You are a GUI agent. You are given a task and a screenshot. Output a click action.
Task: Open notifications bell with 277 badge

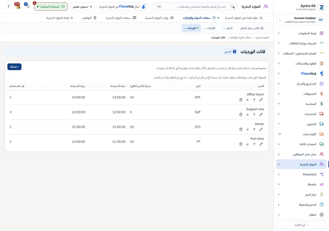click(18, 6)
